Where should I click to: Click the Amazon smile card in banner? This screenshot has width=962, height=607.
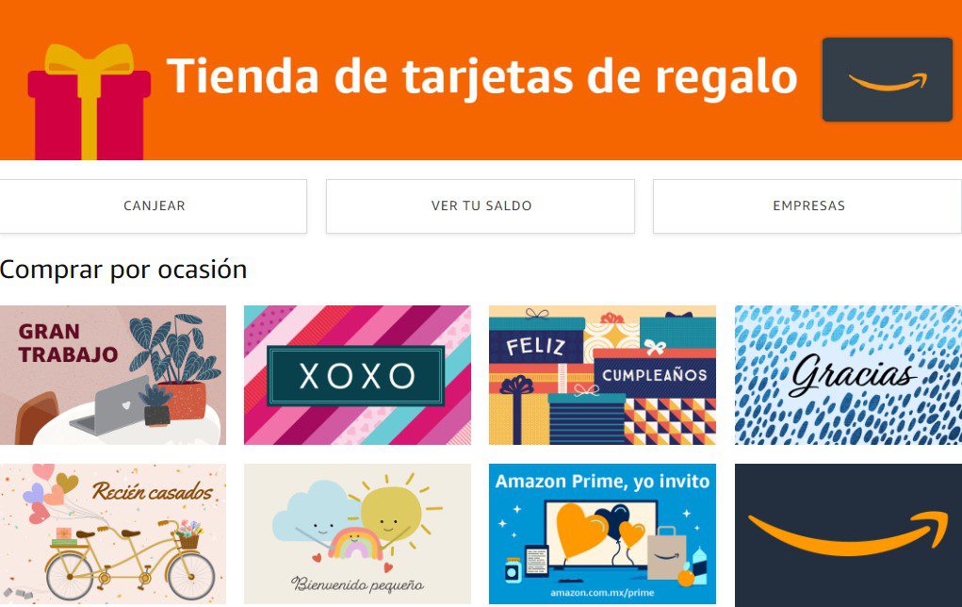click(888, 80)
